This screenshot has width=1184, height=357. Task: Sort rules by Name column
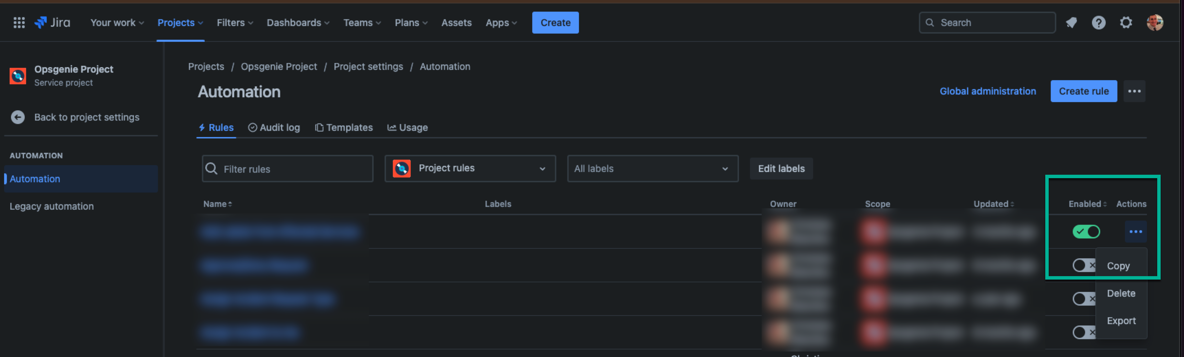[x=217, y=204]
